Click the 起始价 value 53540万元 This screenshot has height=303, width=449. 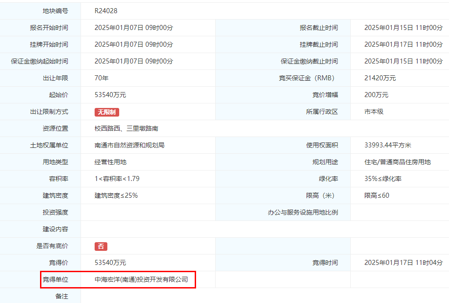110,95
